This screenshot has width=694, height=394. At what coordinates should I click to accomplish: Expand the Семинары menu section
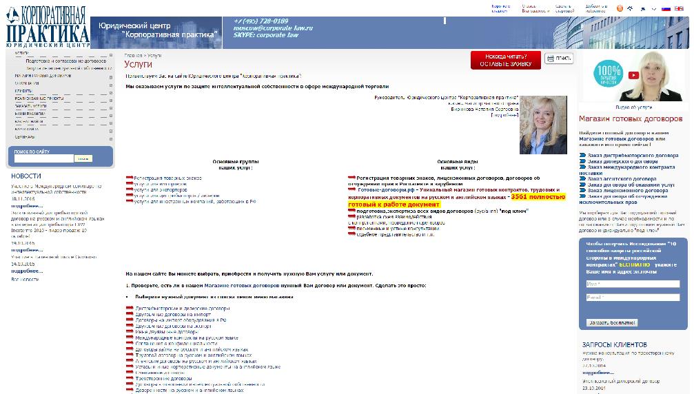pyautogui.click(x=111, y=139)
